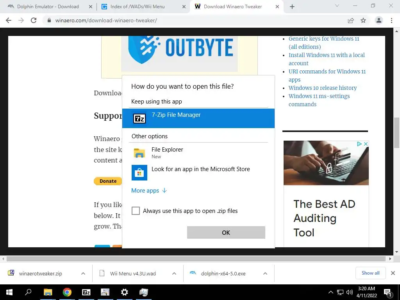Open Windows 10 release history link
Image resolution: width=400 pixels, height=300 pixels.
(x=322, y=88)
